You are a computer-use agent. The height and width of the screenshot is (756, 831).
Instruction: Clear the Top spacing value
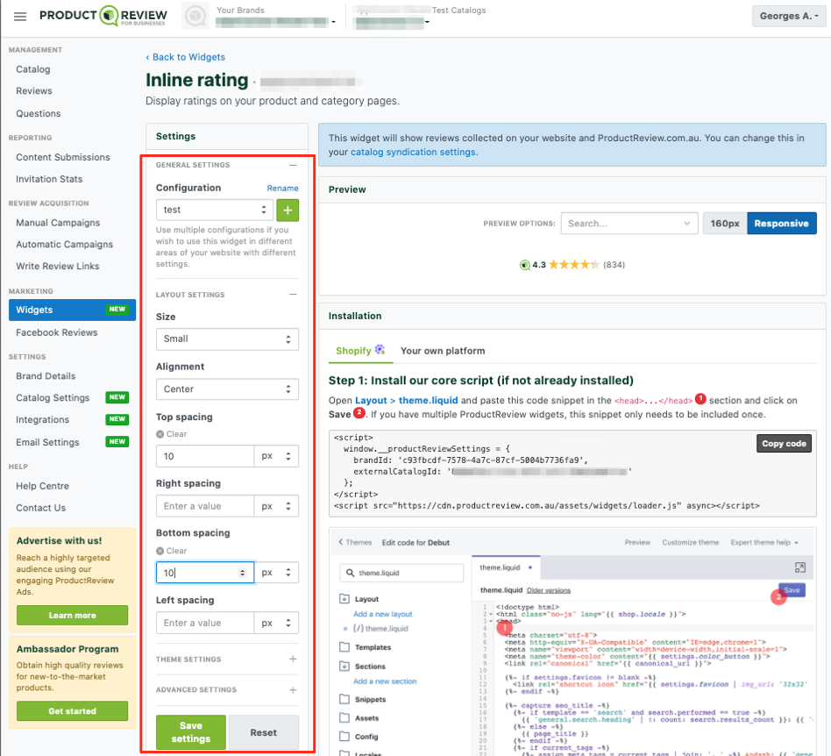171,433
